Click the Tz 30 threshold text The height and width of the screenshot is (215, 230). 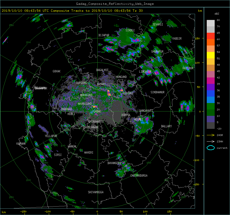pyautogui.click(x=137, y=11)
